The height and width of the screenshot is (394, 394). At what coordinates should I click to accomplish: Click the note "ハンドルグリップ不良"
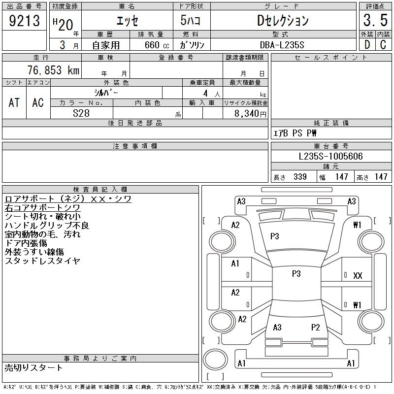click(47, 225)
